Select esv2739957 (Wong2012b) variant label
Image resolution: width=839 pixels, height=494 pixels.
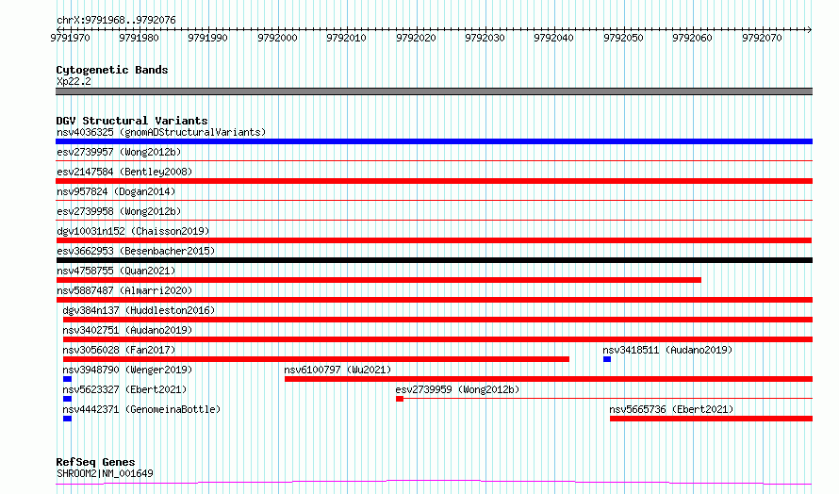click(x=119, y=152)
